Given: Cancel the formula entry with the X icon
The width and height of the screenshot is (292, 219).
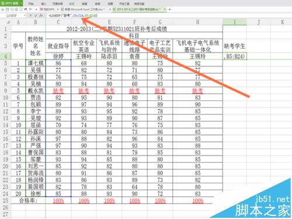Looking at the screenshot, I should click(x=30, y=15).
